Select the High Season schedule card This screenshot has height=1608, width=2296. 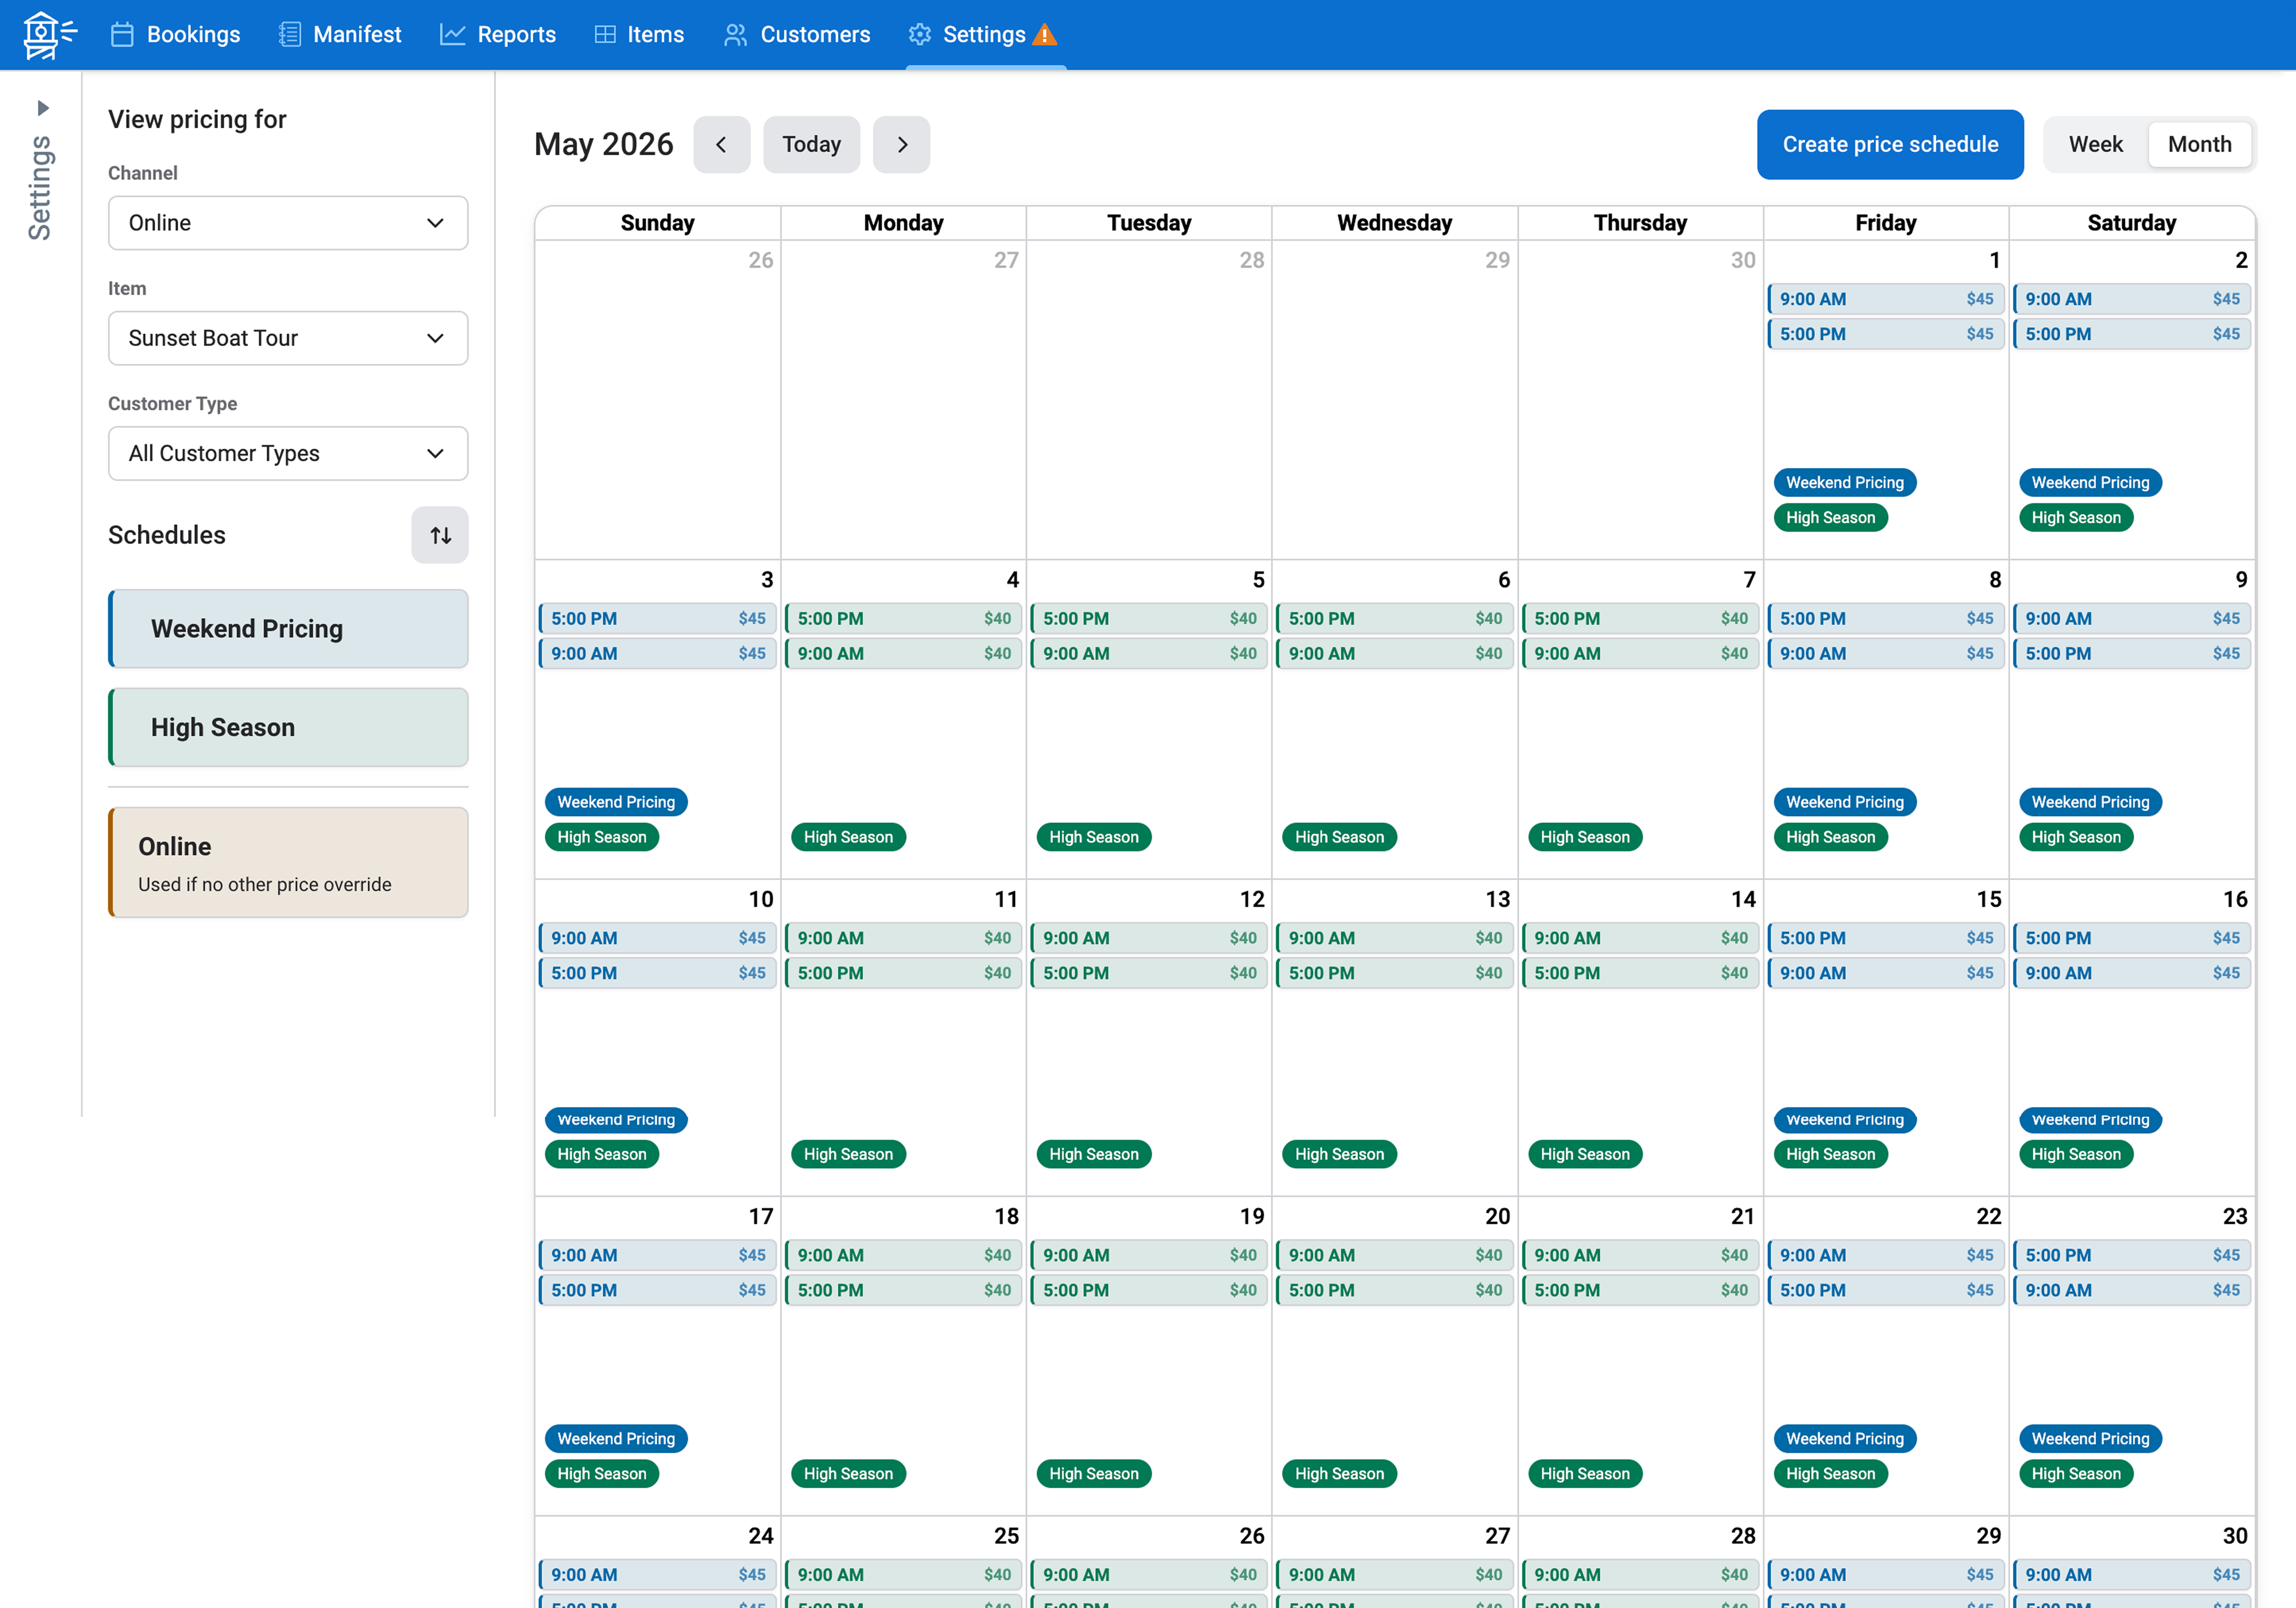(288, 727)
